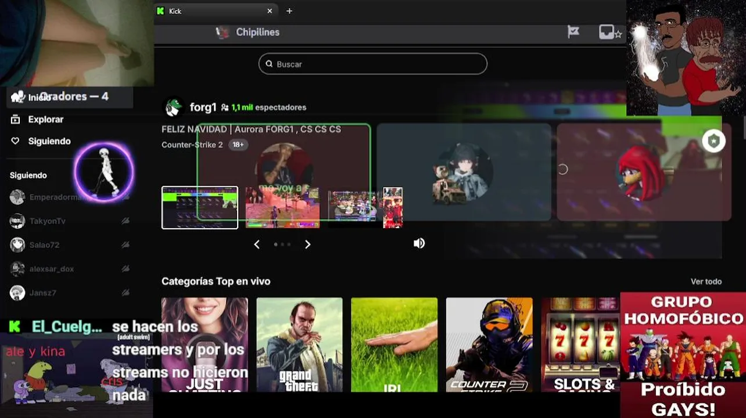Viewport: 746px width, 418px height.
Task: Click the 1,1 mil espectadores count
Action: click(263, 107)
